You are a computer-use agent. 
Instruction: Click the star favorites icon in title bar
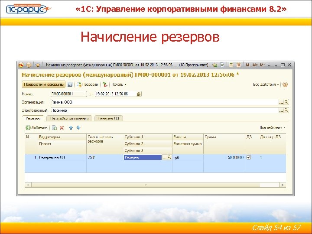pos(38,65)
